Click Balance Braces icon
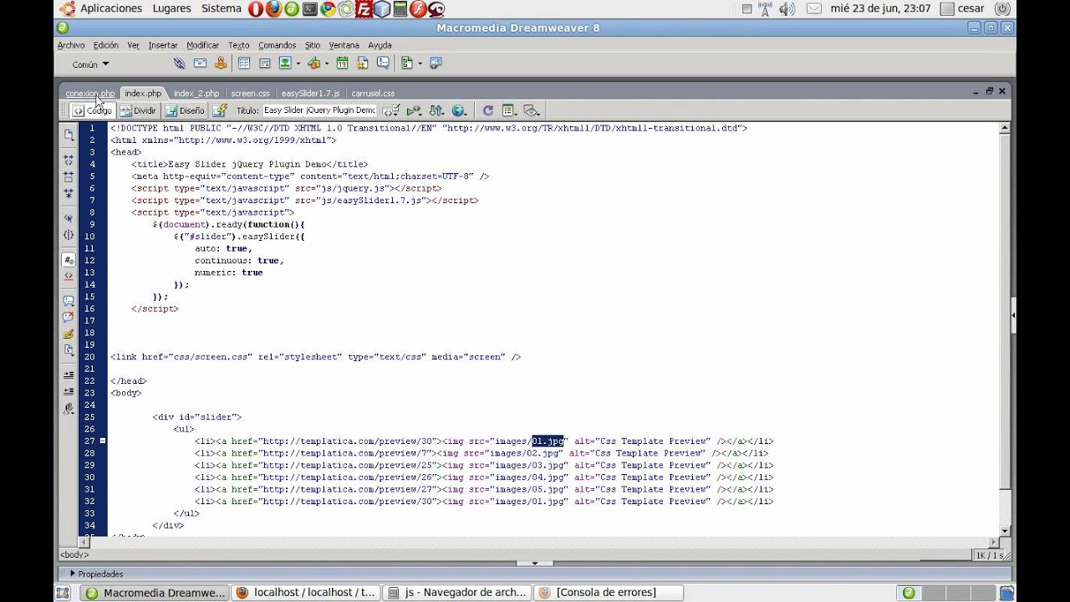The image size is (1070, 602). 69,235
